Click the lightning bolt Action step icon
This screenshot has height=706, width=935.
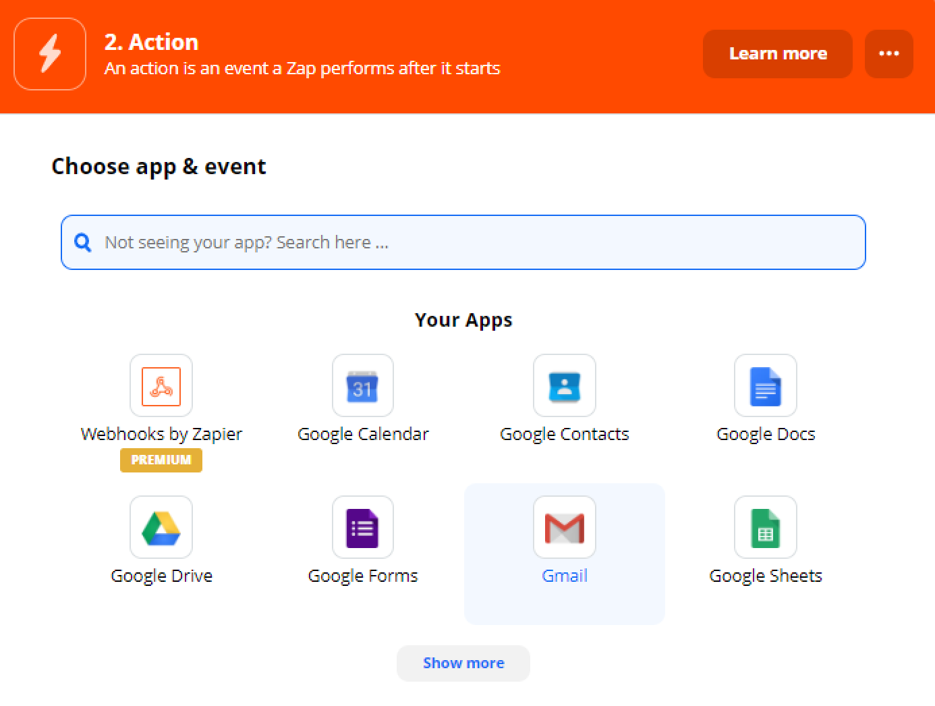pyautogui.click(x=50, y=54)
